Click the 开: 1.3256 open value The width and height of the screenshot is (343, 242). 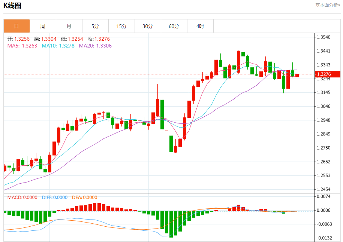coord(18,39)
